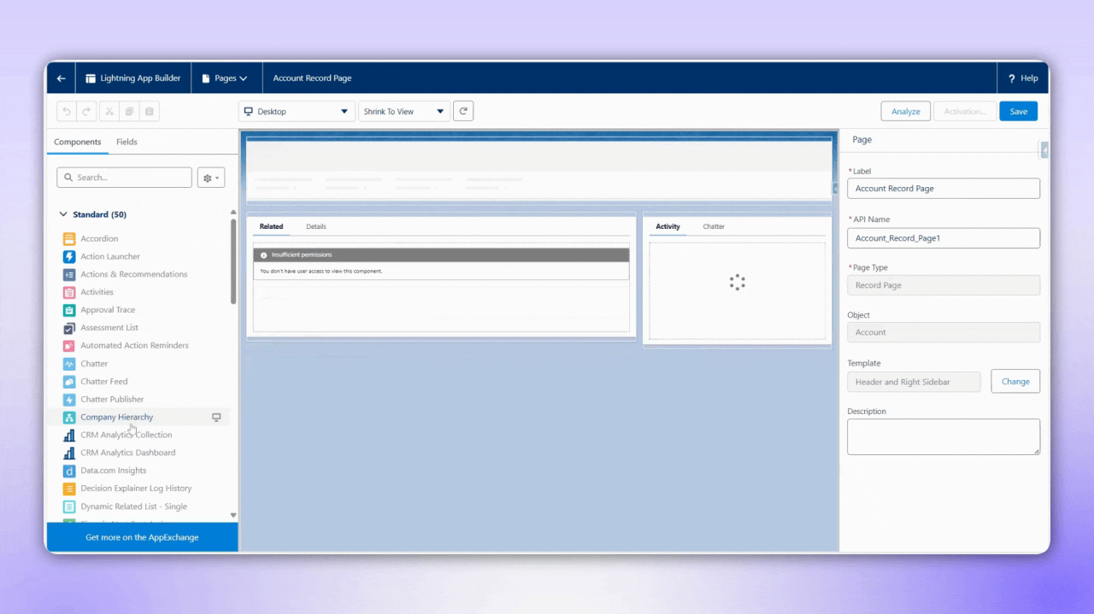
Task: Click the API Name input field
Action: click(x=944, y=238)
